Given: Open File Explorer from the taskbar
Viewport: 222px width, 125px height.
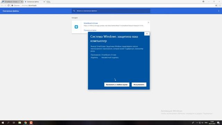Looking at the screenshot, I should click(20, 123).
